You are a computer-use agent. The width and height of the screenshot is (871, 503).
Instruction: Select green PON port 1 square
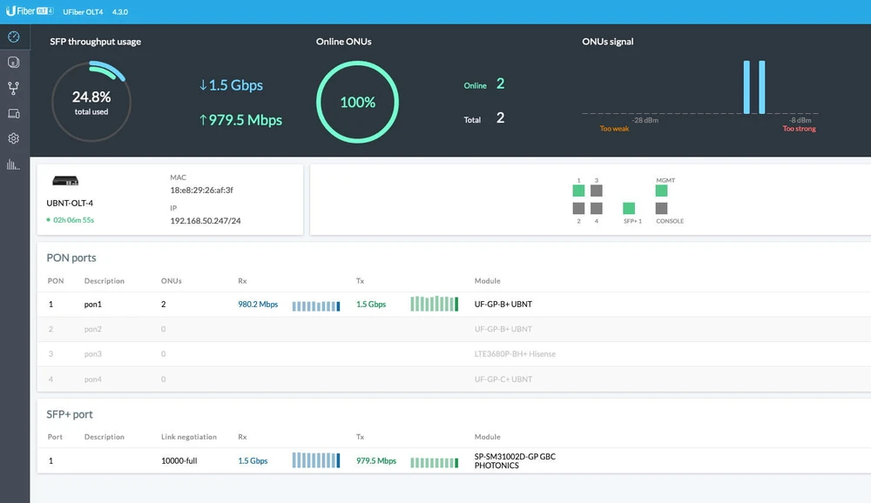point(578,191)
